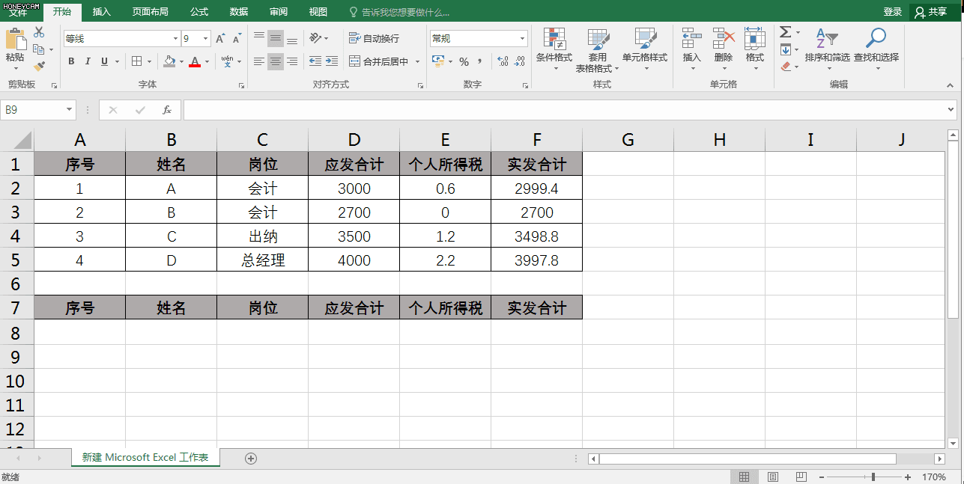This screenshot has width=964, height=484.
Task: Switch to Page Layout view in status bar
Action: coord(773,477)
